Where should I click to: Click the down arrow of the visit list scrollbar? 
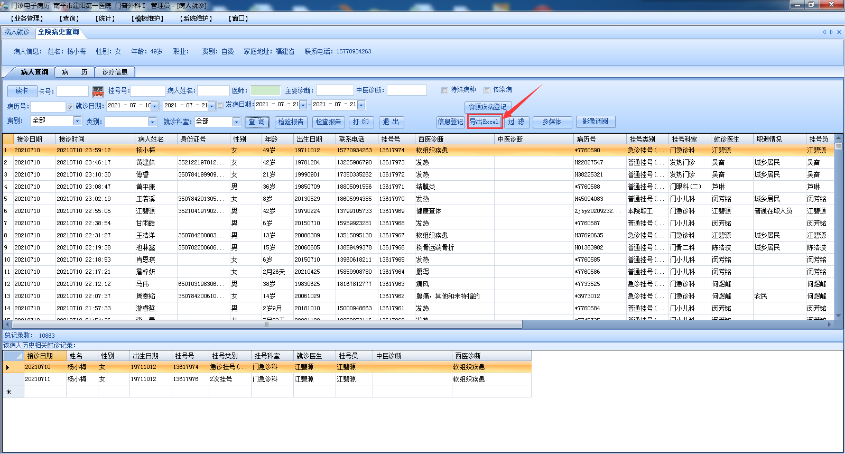(x=838, y=316)
